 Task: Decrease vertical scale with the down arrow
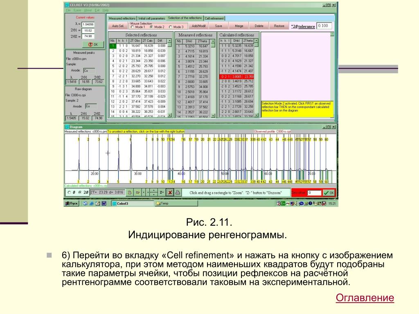(x=154, y=194)
